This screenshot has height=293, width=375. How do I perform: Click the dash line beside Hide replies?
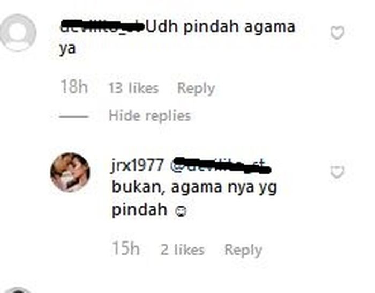(x=74, y=116)
